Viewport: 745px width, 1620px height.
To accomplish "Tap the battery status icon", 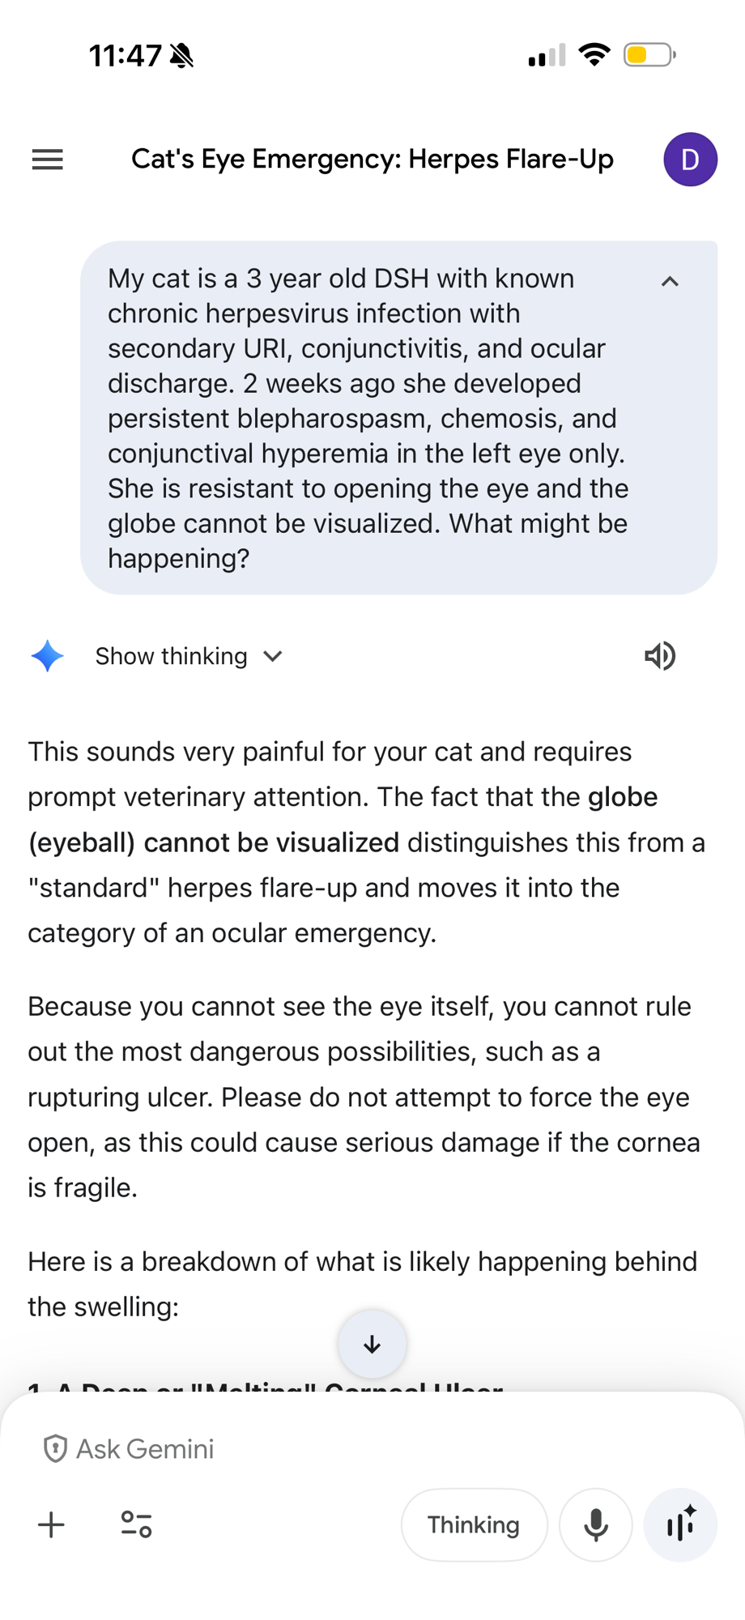I will click(649, 55).
